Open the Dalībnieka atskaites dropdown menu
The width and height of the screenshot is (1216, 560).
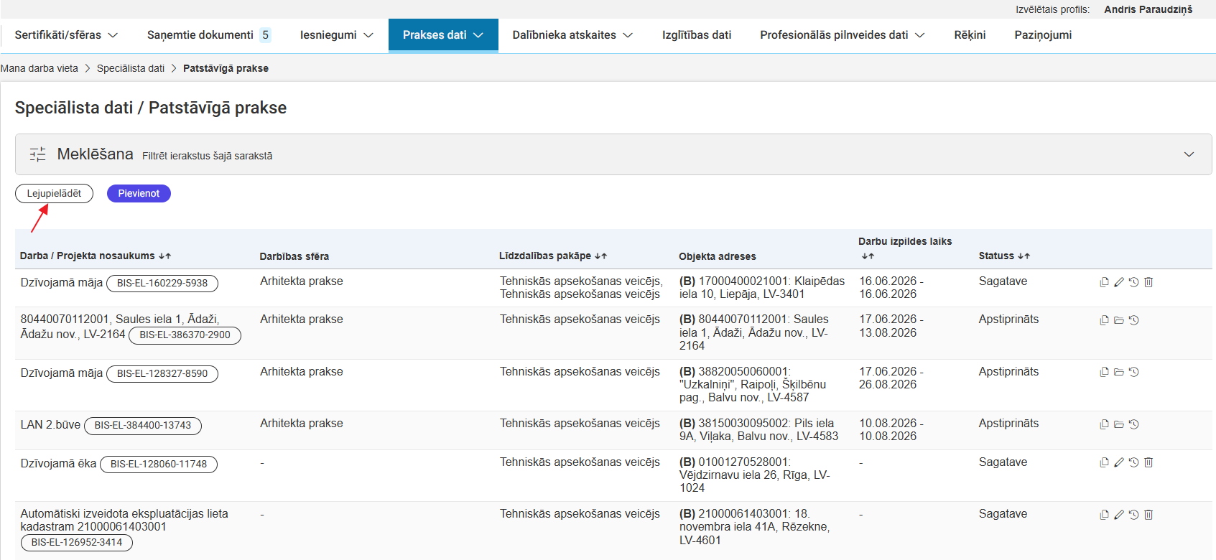point(572,35)
